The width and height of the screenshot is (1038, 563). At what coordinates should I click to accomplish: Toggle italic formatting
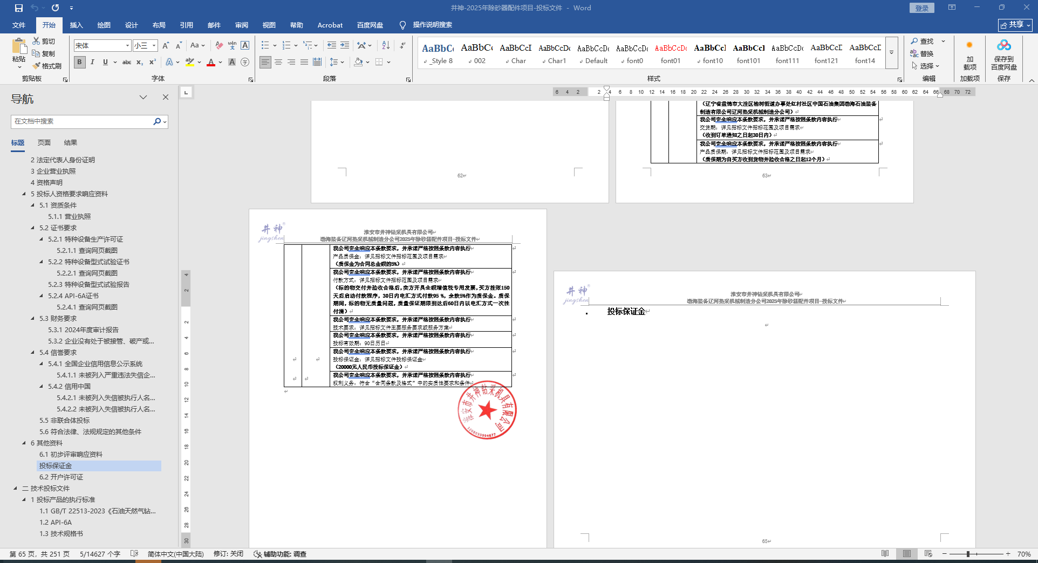pyautogui.click(x=92, y=63)
